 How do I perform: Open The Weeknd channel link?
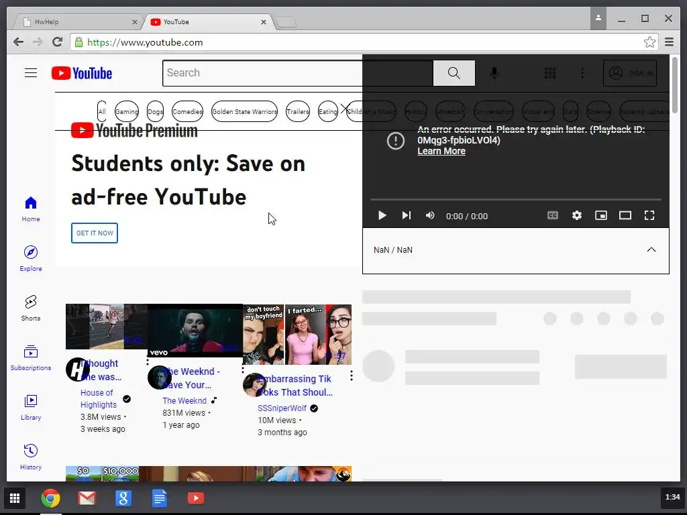184,401
